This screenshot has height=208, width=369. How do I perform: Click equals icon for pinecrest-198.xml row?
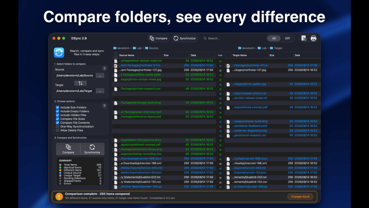tap(220, 164)
